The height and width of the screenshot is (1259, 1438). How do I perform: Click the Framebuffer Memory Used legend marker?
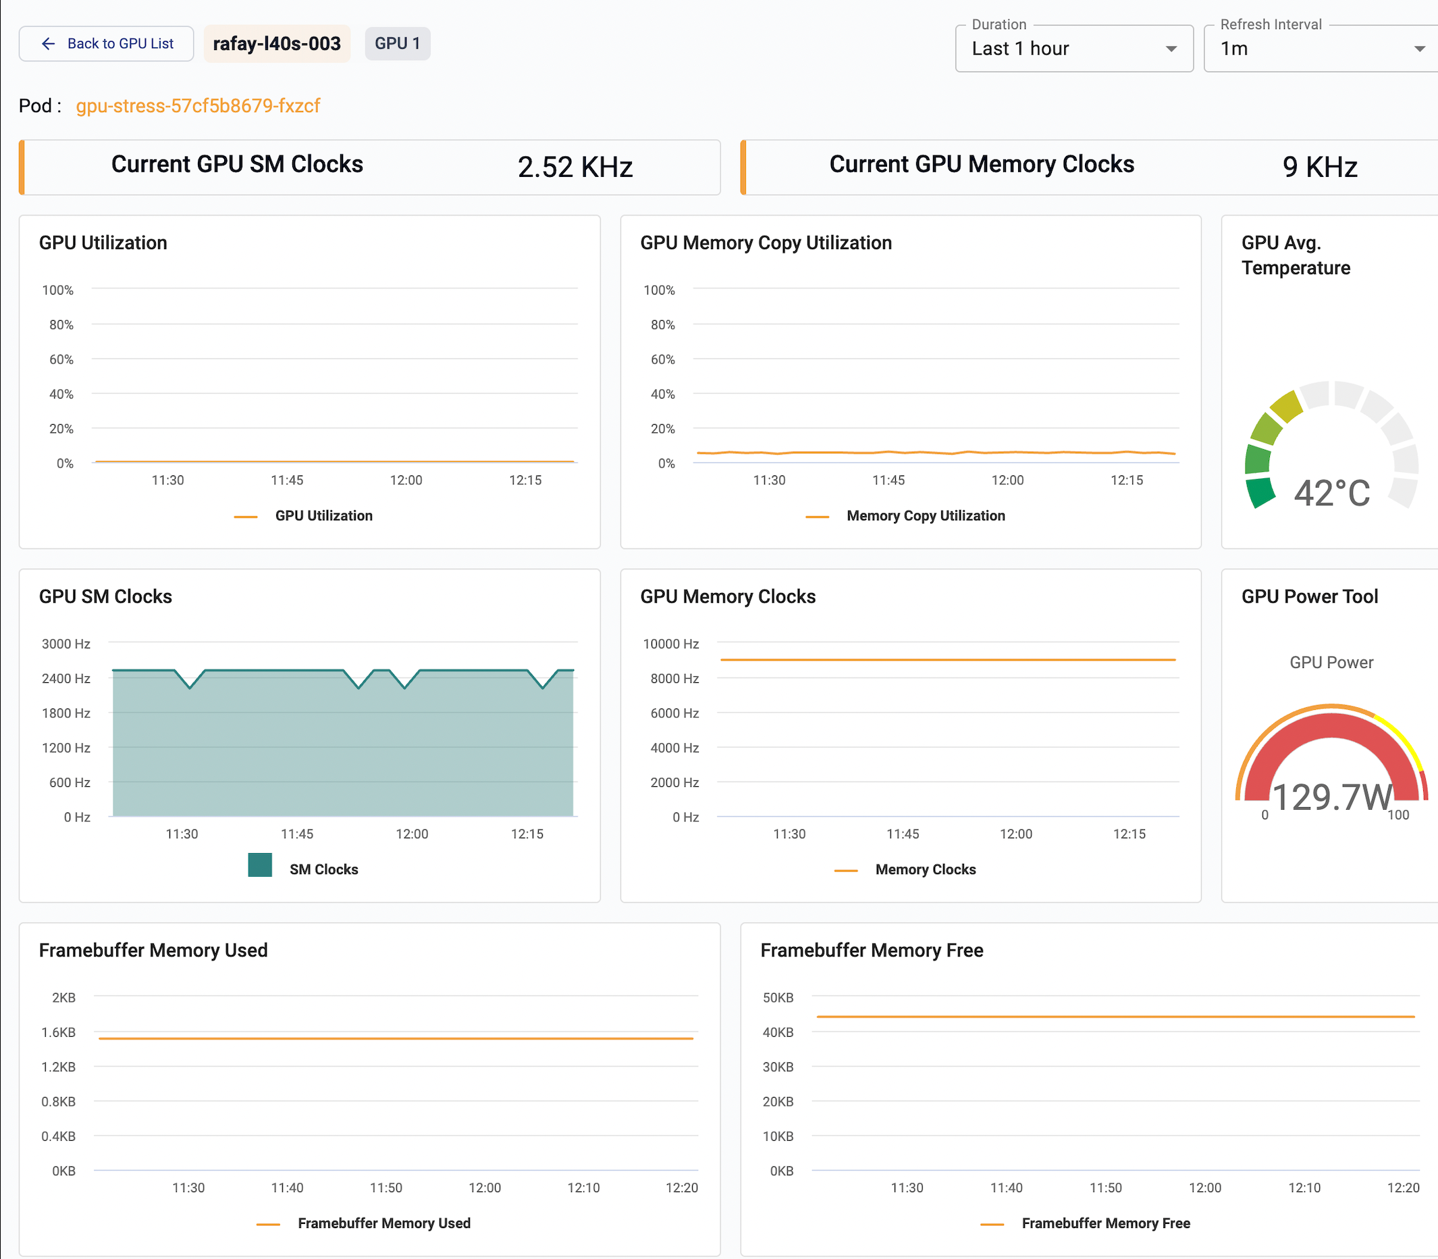[x=269, y=1223]
